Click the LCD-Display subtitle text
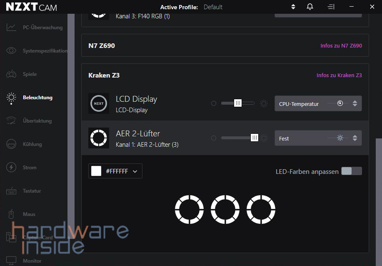This screenshot has height=266, width=382. pyautogui.click(x=132, y=110)
